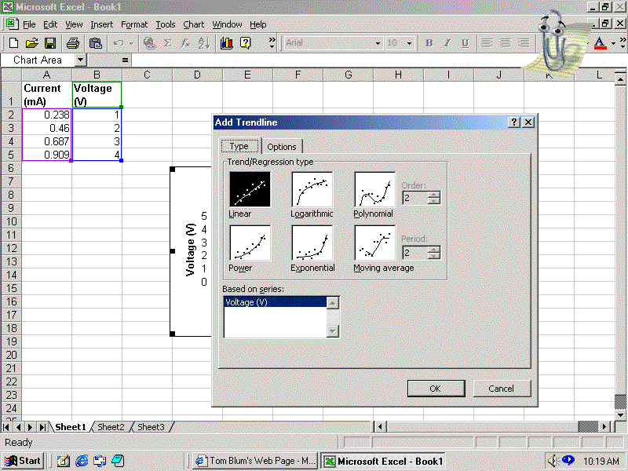This screenshot has width=628, height=471.
Task: Switch to the Sheet3 tab
Action: point(151,427)
